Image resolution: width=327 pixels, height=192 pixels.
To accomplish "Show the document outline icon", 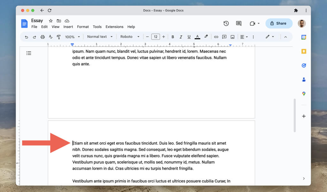I will (29, 53).
